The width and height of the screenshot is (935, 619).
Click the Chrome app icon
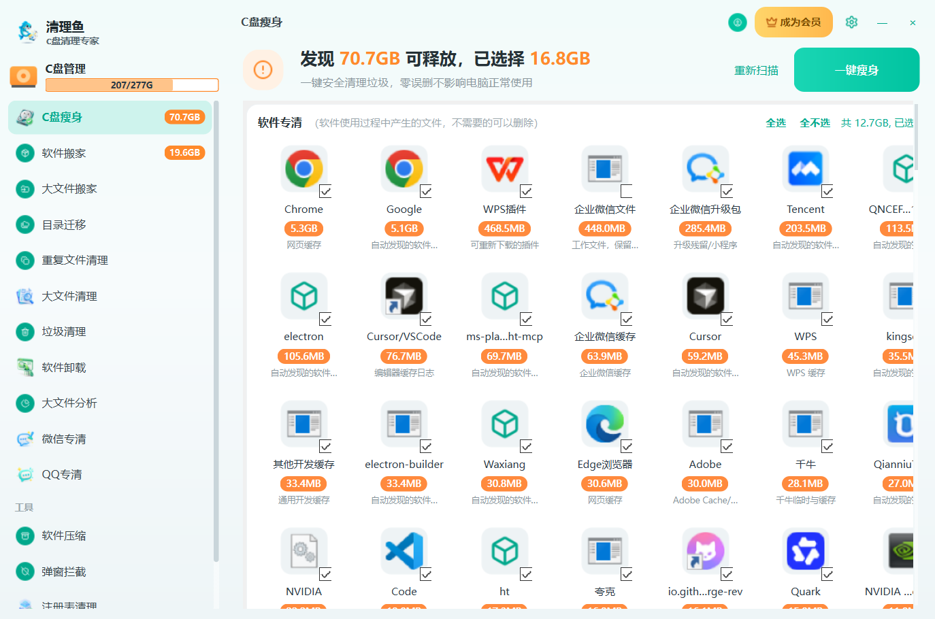304,169
